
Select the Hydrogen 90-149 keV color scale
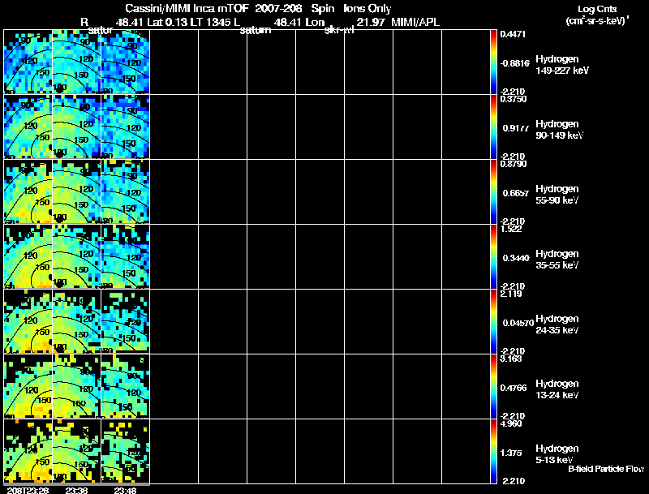494,127
